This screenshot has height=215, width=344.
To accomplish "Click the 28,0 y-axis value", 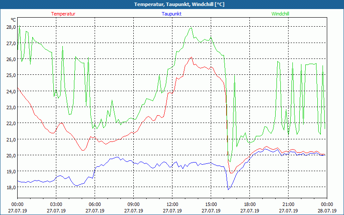I will pos(11,27).
